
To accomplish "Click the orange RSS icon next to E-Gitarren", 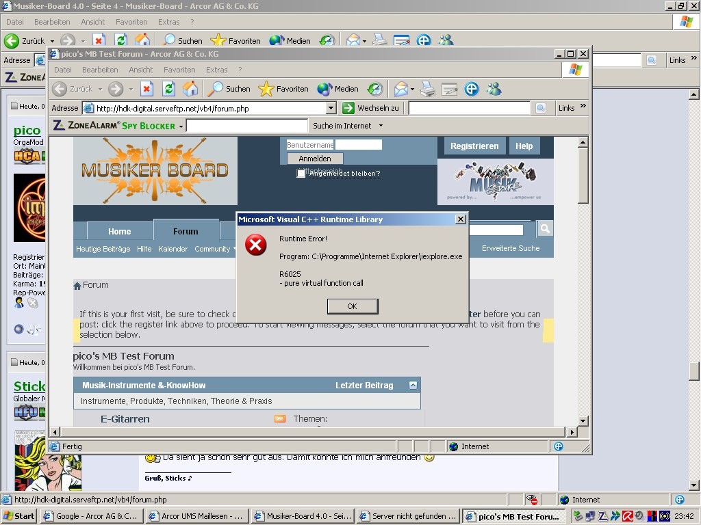I will coord(280,419).
